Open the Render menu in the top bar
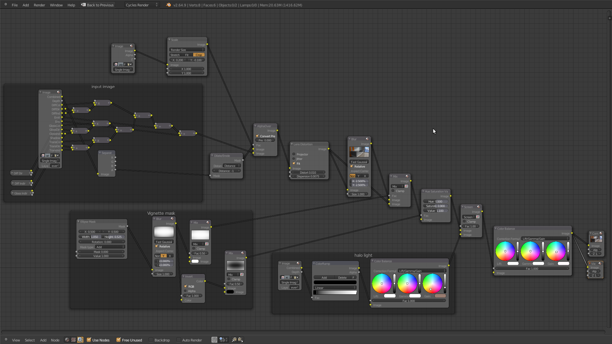 (x=40, y=5)
